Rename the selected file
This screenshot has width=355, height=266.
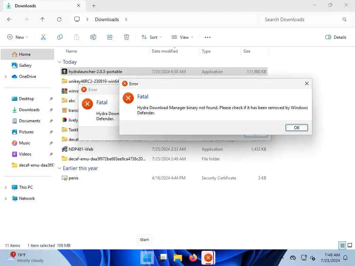93,37
